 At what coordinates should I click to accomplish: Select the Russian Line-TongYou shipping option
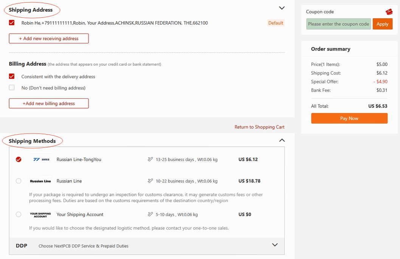click(19, 159)
